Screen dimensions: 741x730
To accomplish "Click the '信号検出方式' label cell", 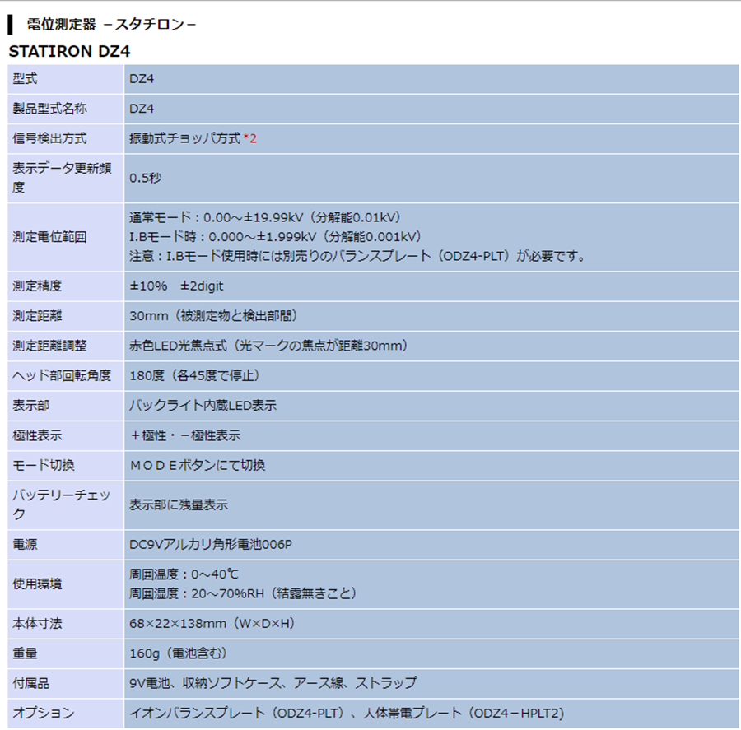I will [66, 138].
